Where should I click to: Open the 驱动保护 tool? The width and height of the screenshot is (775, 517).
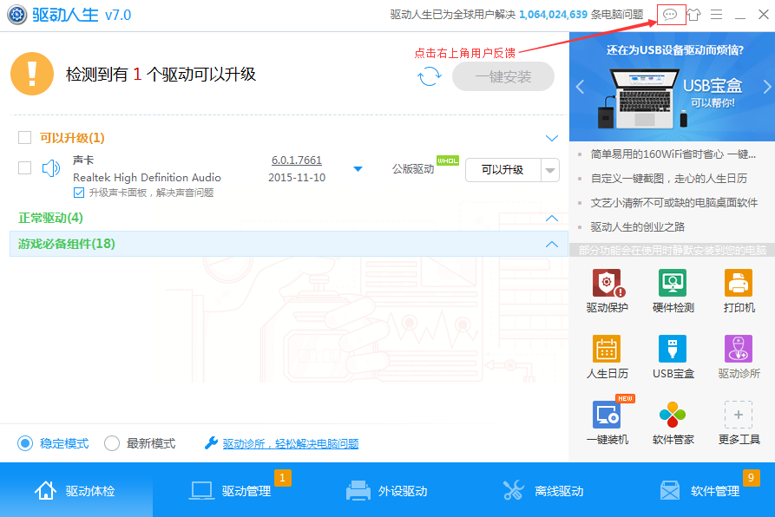point(607,291)
